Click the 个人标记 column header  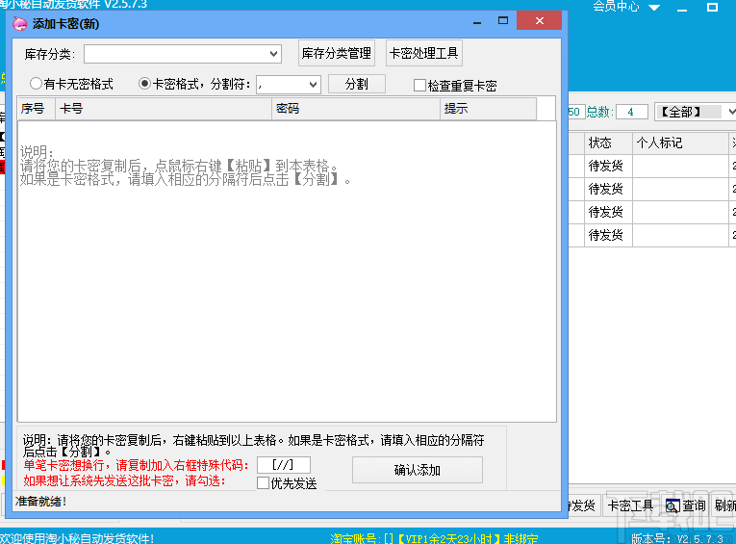click(x=680, y=142)
